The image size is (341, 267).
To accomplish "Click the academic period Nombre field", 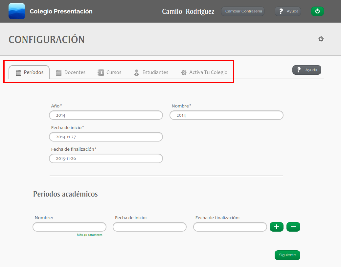I will click(x=69, y=227).
